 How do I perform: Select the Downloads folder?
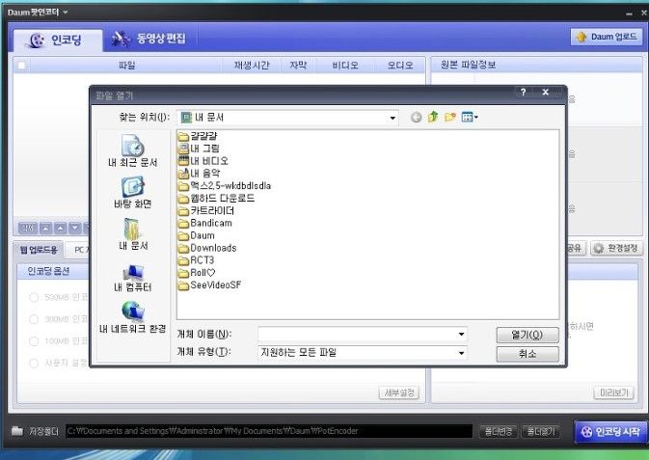(207, 248)
